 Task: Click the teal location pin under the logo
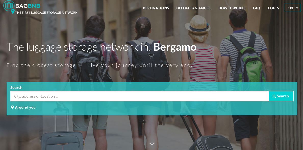tap(13, 12)
